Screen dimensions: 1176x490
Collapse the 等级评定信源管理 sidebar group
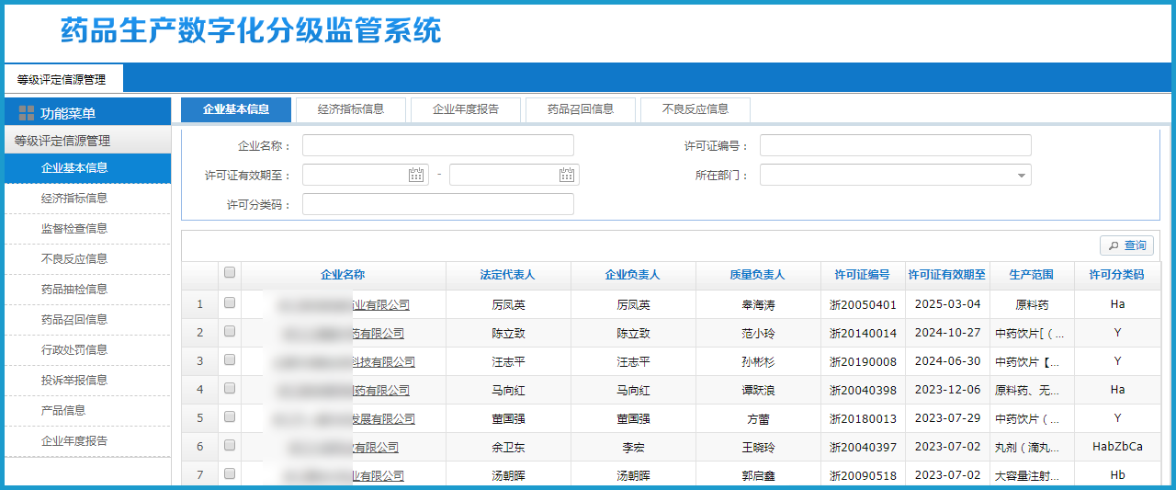coord(62,141)
